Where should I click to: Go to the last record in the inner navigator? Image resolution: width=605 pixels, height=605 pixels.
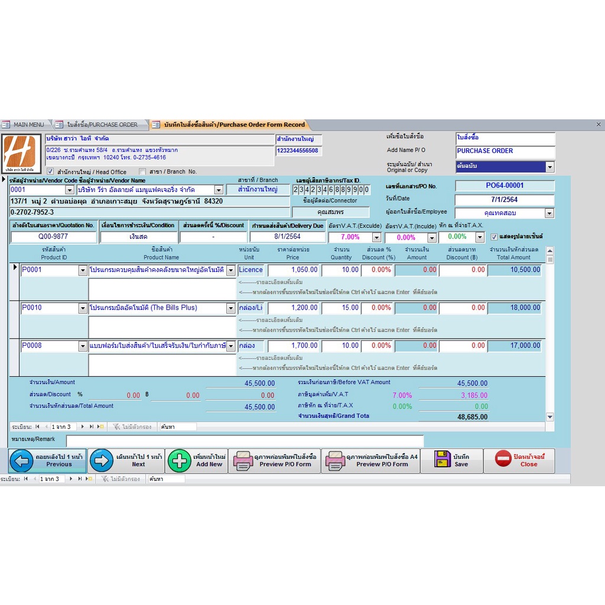(91, 427)
